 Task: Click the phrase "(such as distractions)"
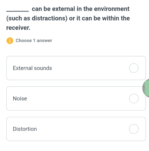(37, 18)
